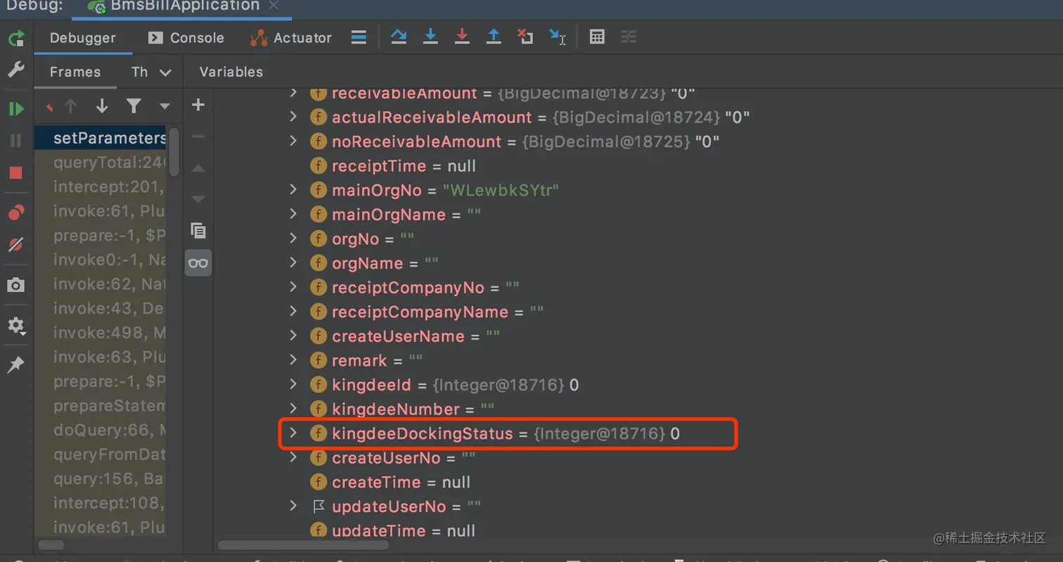1063x562 pixels.
Task: Open the Threads tab dropdown chevron
Action: pos(165,72)
